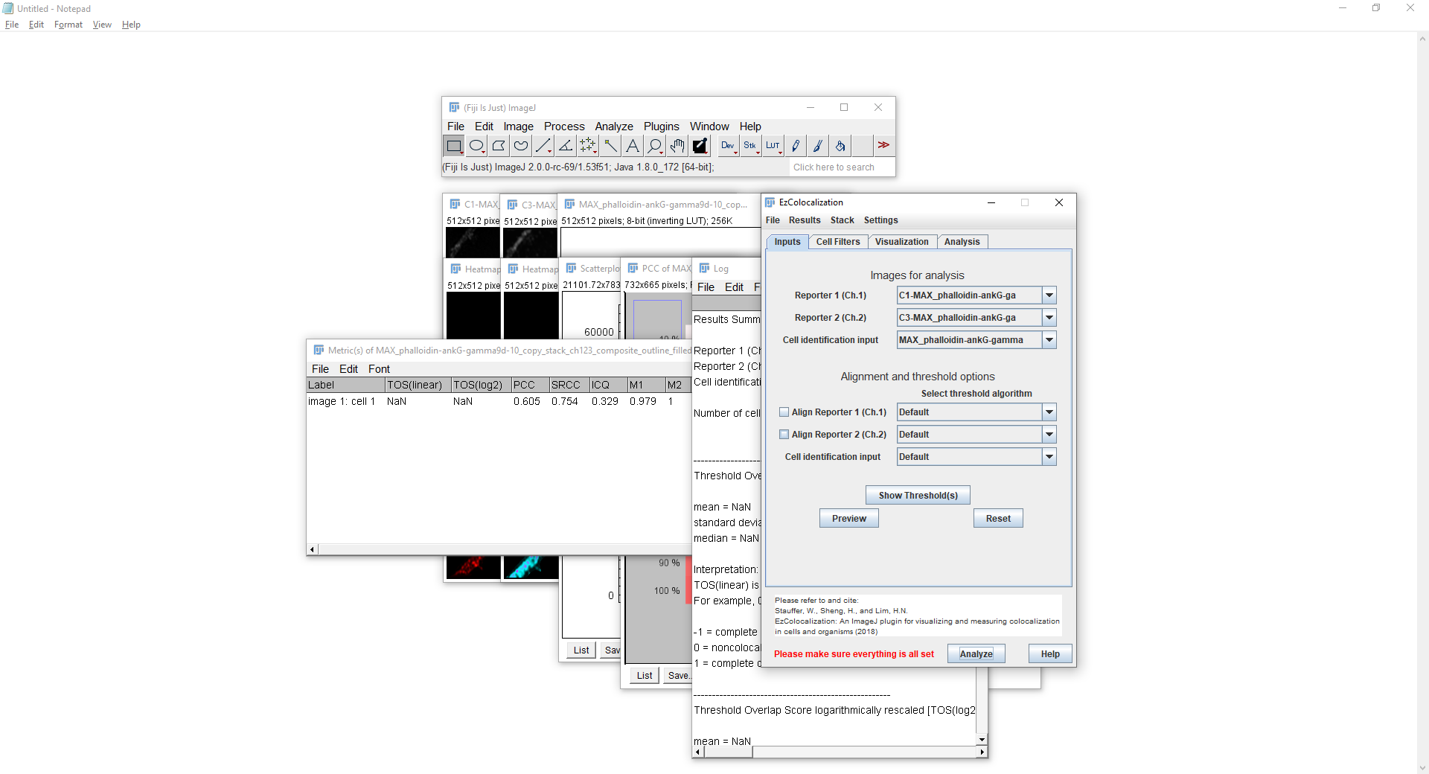Expand the Reporter 1 (Ch.1) image dropdown

[1049, 295]
